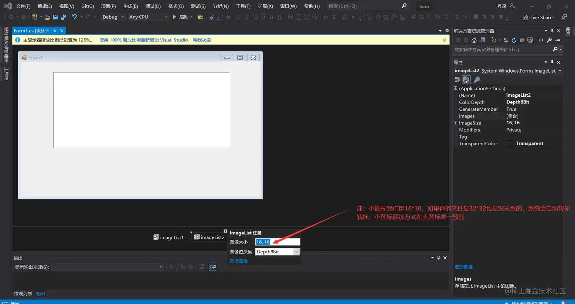Click the Categorized view icon in Properties panel
Viewport: 575px width, 304px height.
pos(457,80)
